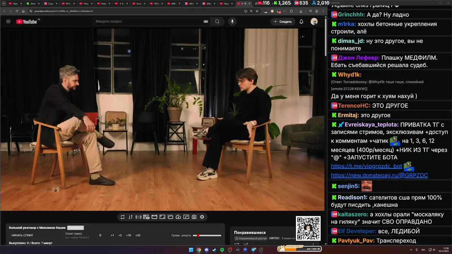Open the new.donatepay.ru/@GRPZDC link
The width and height of the screenshot is (452, 254).
coord(379,175)
